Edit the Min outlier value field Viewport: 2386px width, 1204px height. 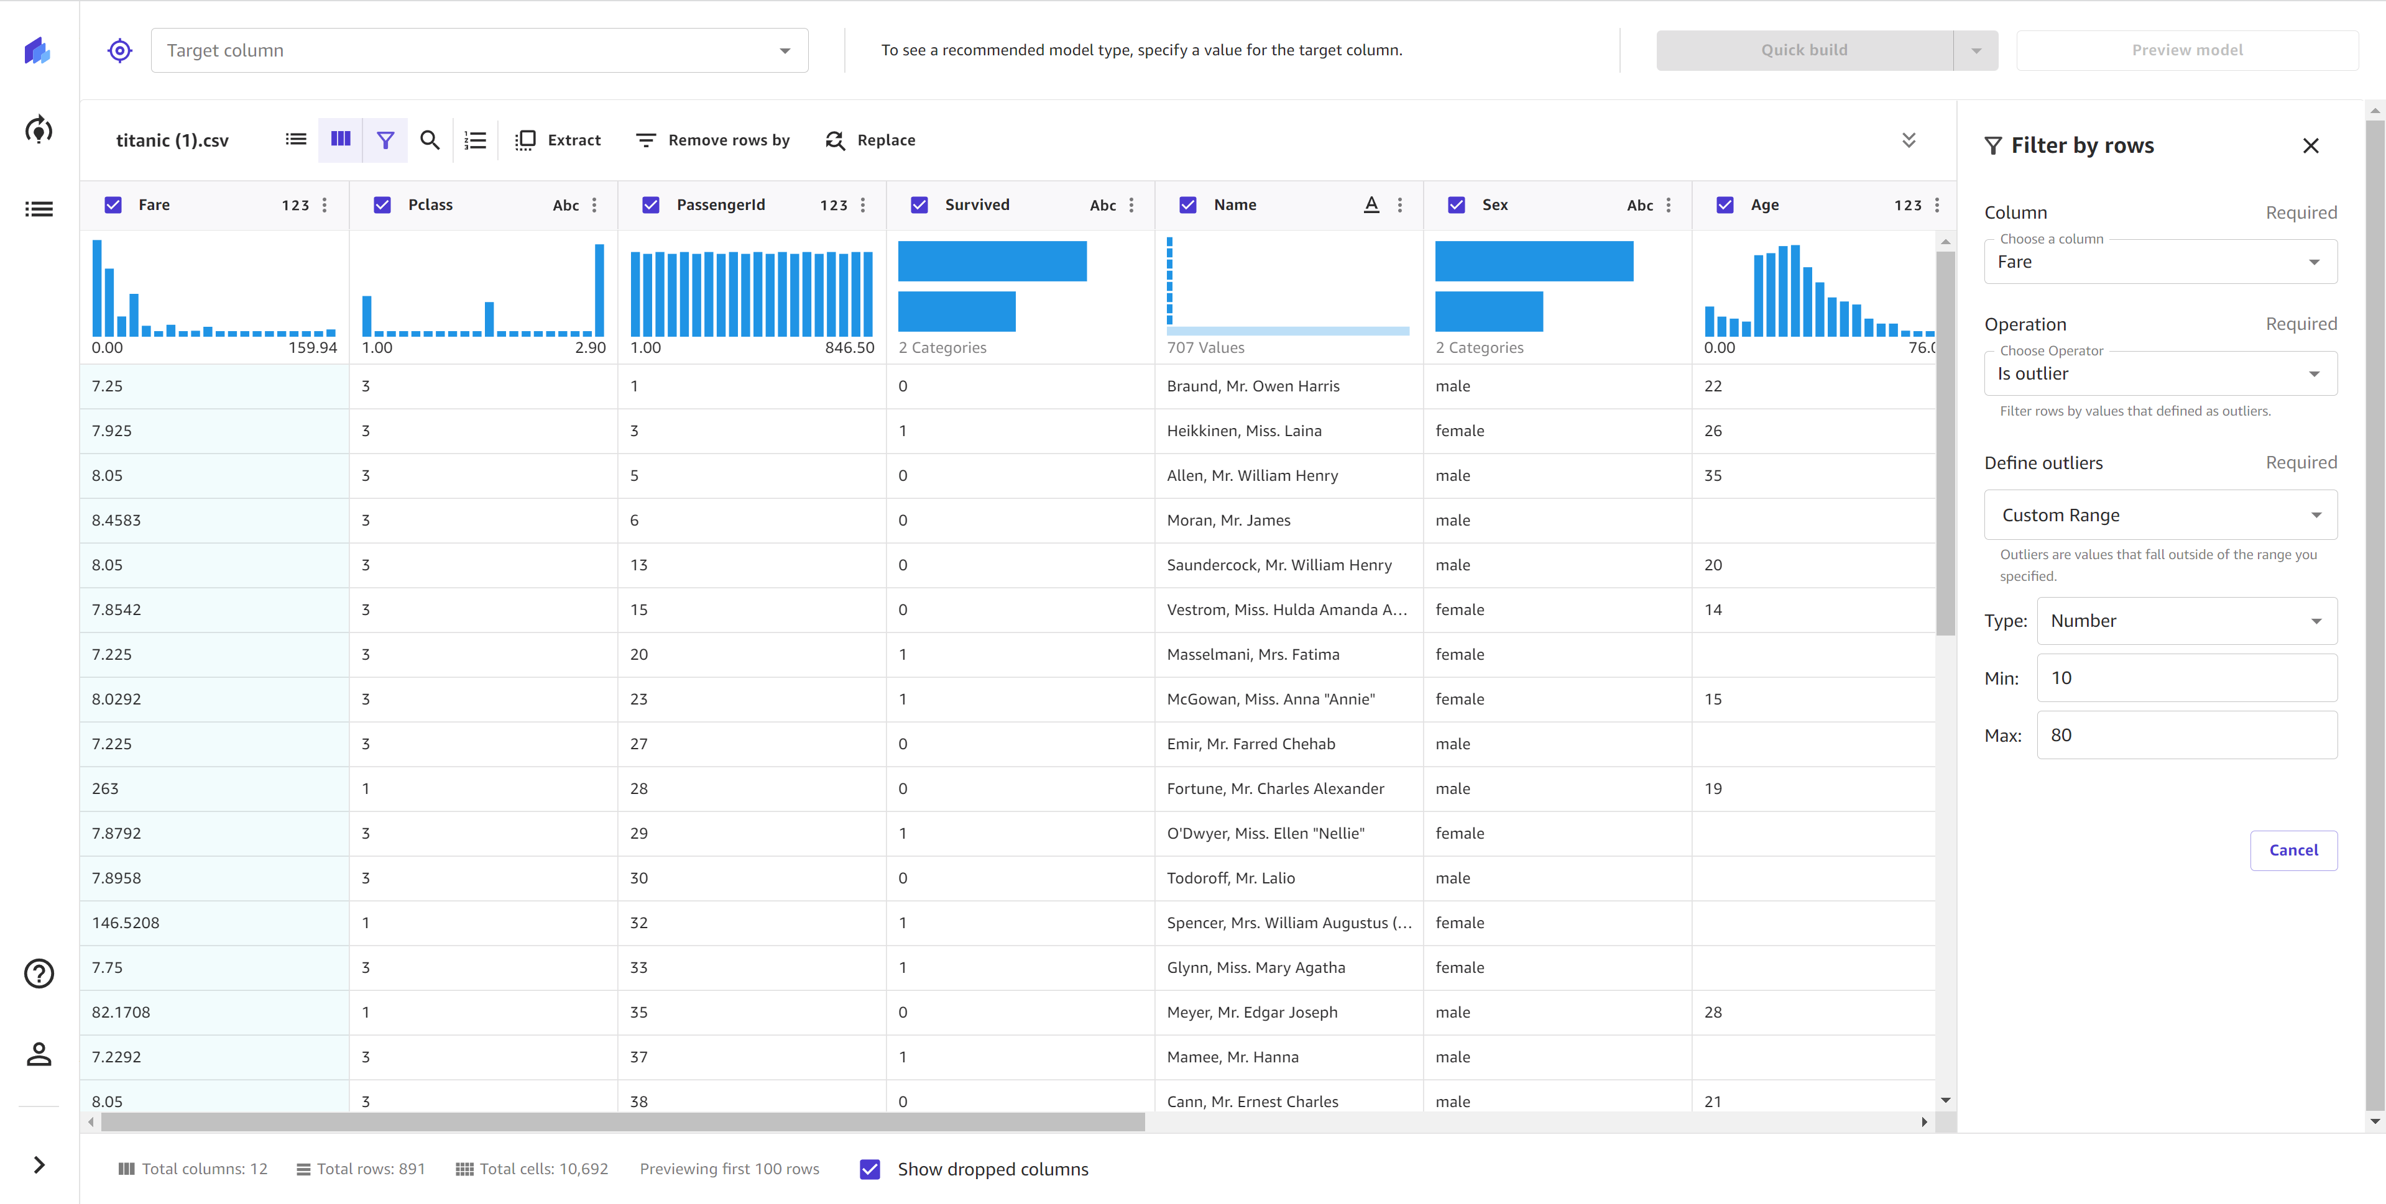2188,677
